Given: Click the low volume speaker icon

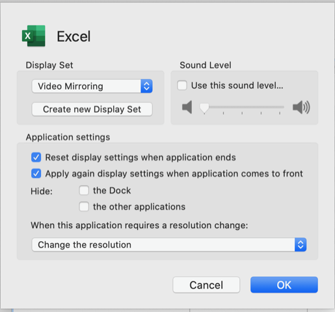Looking at the screenshot, I should click(187, 107).
